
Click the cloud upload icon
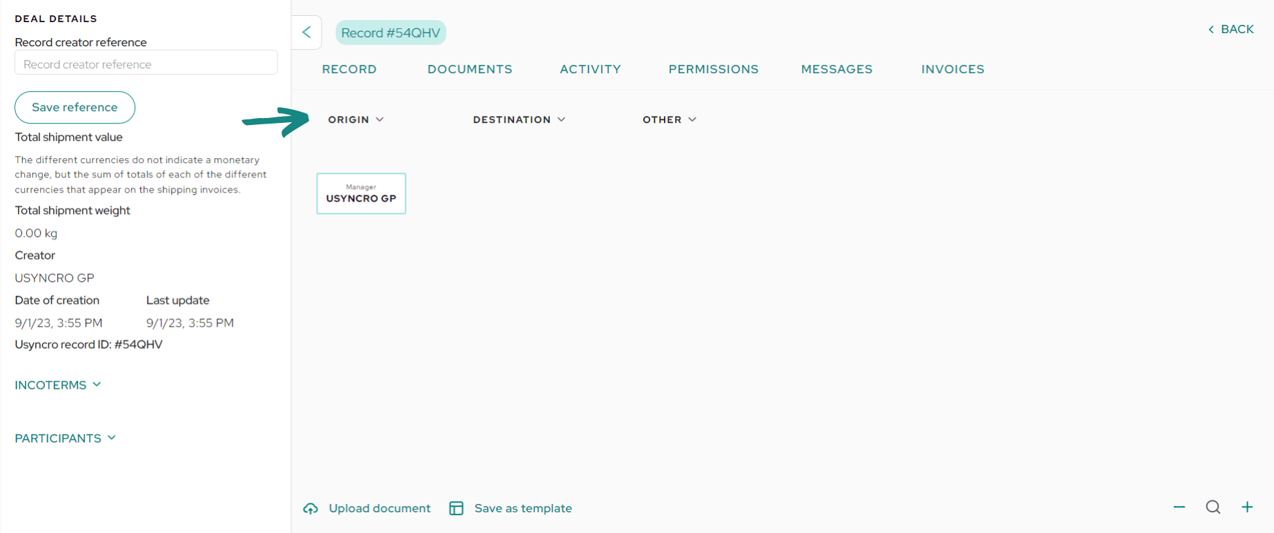[311, 509]
